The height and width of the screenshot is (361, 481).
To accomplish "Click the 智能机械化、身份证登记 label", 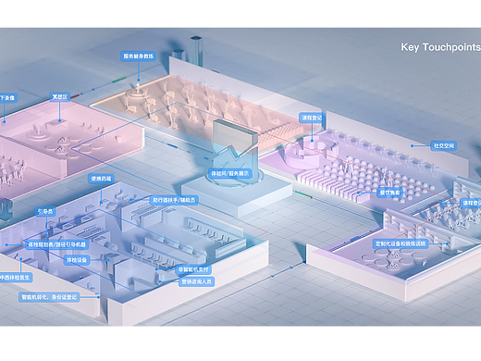I will (49, 297).
